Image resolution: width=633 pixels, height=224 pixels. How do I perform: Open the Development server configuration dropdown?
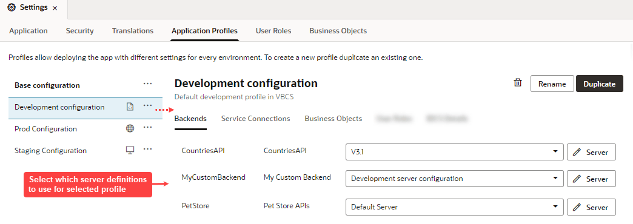(x=455, y=179)
